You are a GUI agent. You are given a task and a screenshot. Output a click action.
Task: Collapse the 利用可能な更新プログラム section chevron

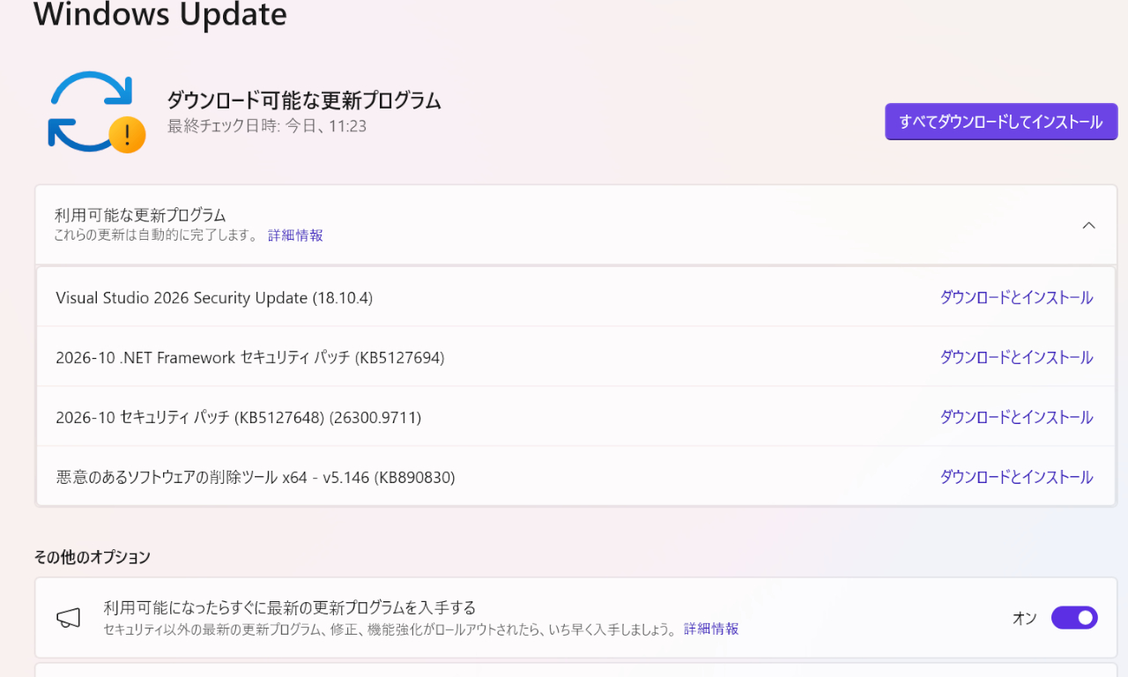click(x=1088, y=226)
